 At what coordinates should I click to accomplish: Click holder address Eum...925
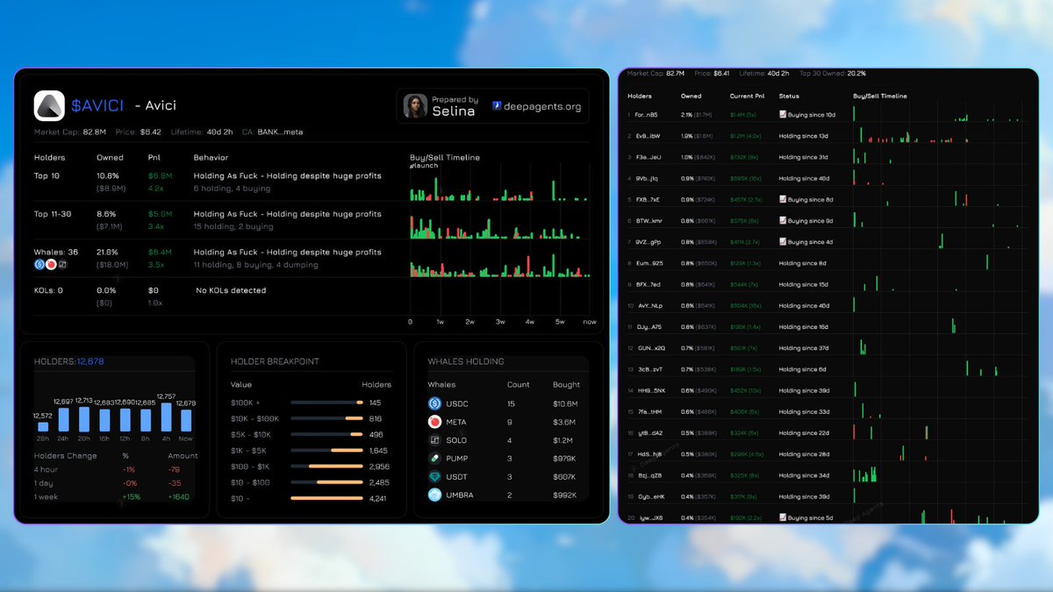point(648,263)
